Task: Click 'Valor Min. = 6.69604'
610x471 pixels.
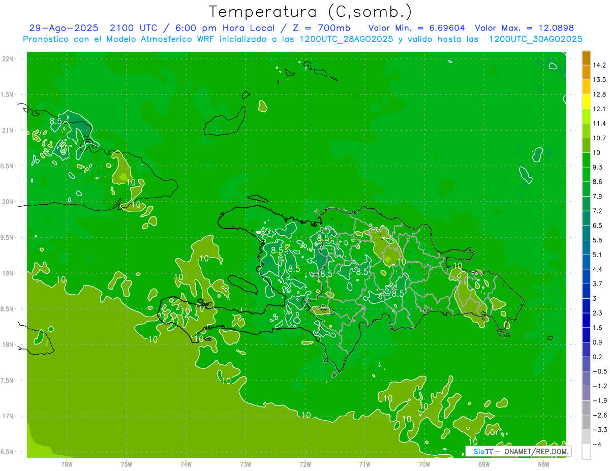Action: [x=416, y=28]
